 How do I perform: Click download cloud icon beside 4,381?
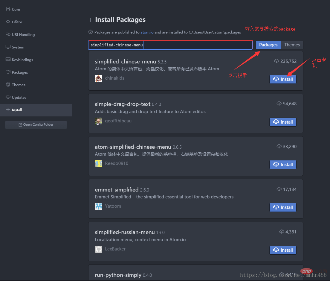pyautogui.click(x=282, y=232)
